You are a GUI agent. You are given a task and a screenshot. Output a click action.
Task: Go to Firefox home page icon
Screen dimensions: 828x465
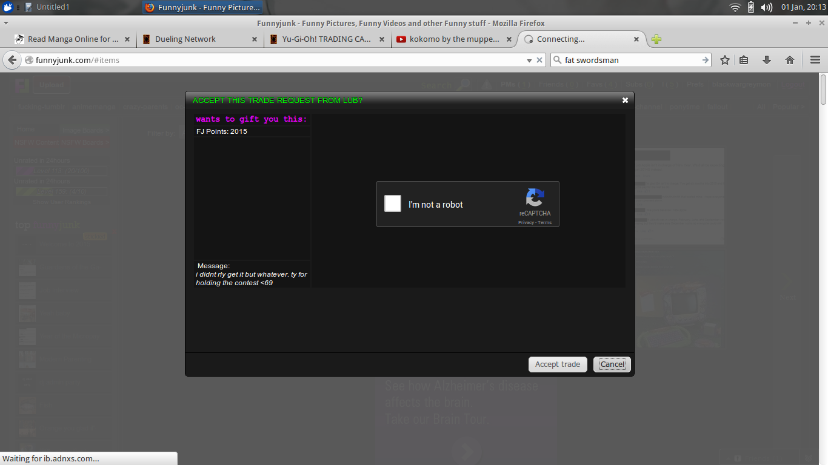click(x=789, y=60)
